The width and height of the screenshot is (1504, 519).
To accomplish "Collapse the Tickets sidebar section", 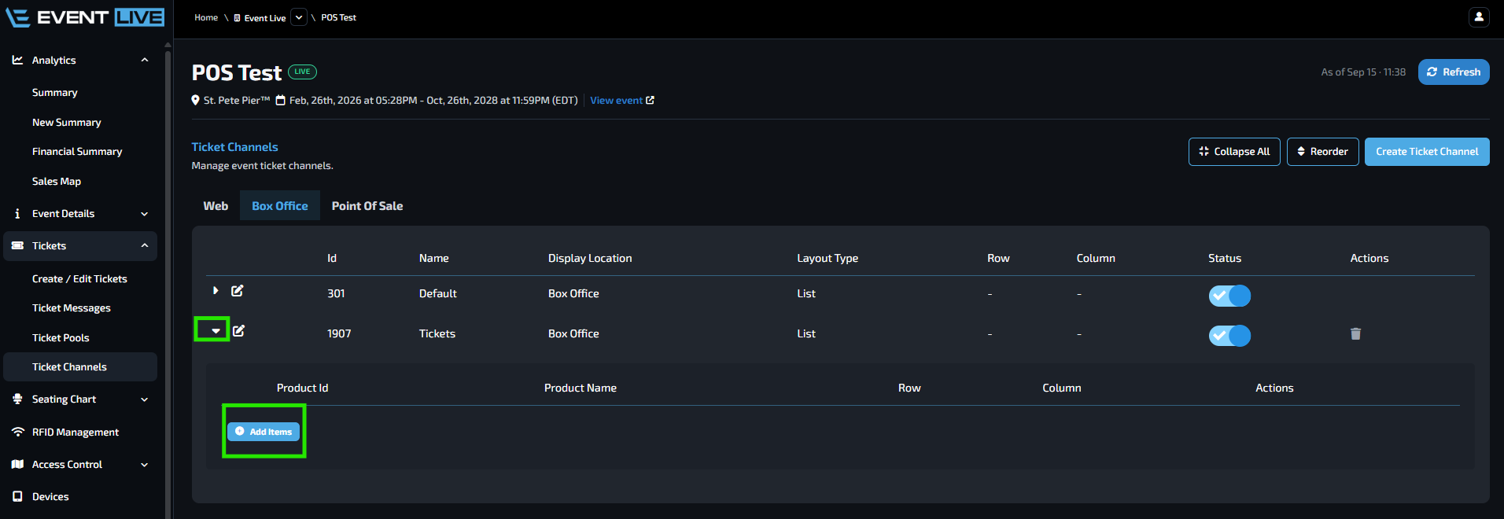I will click(x=145, y=246).
